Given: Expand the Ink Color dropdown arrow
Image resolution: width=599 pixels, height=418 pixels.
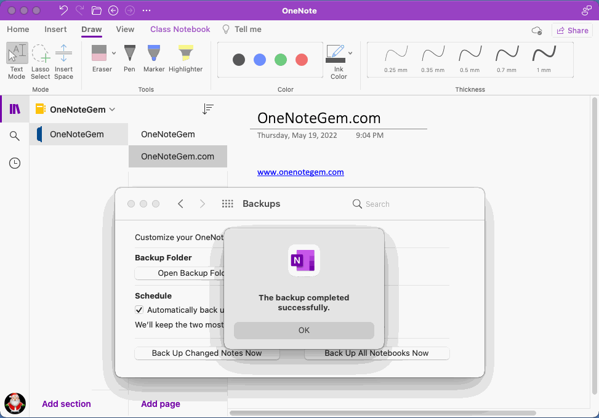Looking at the screenshot, I should 350,53.
